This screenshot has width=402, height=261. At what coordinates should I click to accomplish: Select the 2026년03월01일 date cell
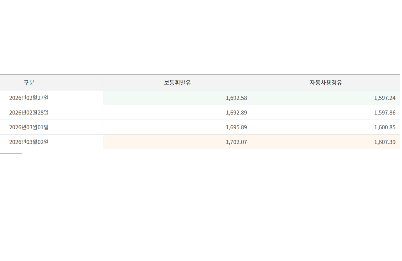29,127
